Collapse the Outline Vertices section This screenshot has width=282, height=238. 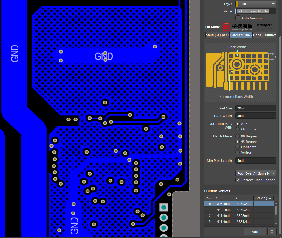click(205, 191)
